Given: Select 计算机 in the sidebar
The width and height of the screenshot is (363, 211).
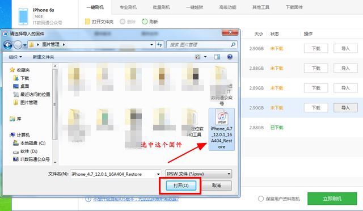Looking at the screenshot, I should pyautogui.click(x=20, y=135).
